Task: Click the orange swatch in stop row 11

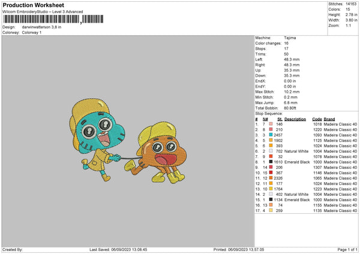Action: click(271, 178)
